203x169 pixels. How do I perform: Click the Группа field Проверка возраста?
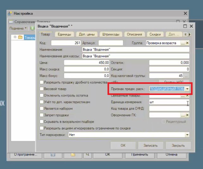click(163, 43)
